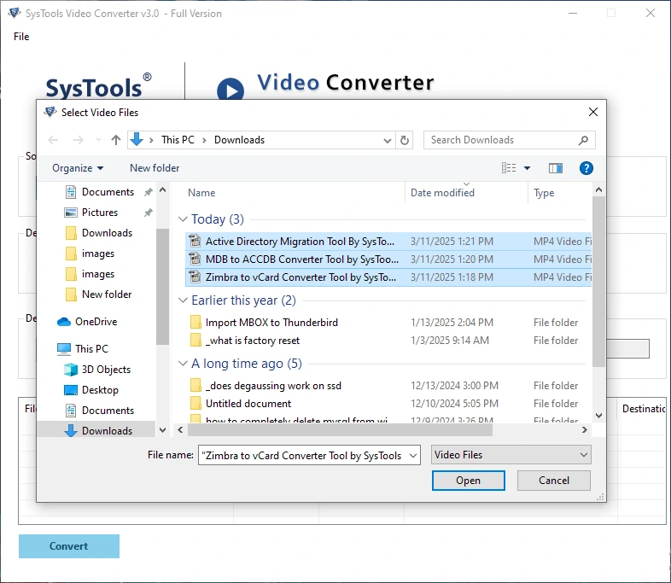
Task: Click pin icon next to Pictures
Action: pyautogui.click(x=148, y=213)
